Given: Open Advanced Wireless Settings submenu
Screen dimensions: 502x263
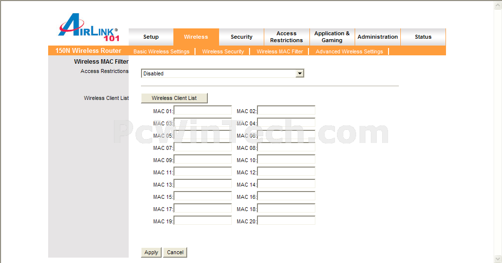Looking at the screenshot, I should click(x=349, y=51).
